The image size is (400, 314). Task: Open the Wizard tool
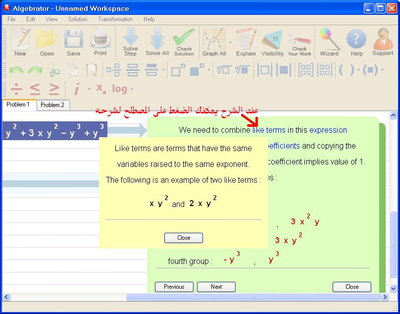coord(329,42)
